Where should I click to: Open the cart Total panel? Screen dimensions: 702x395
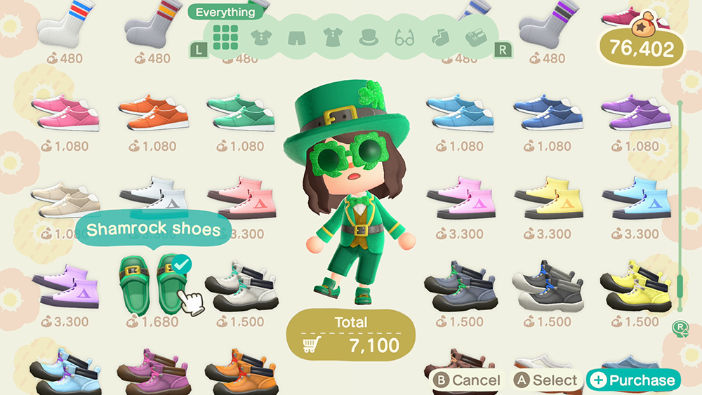[x=350, y=335]
